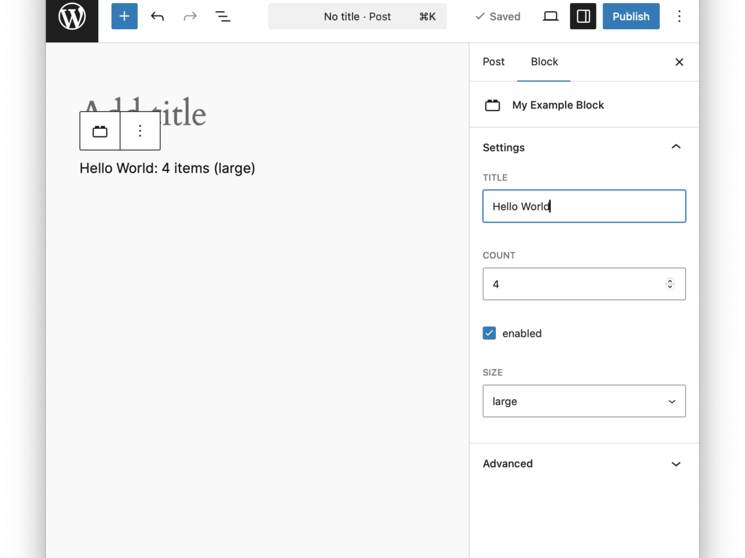Click the Add title heading
The width and height of the screenshot is (745, 558).
click(x=143, y=113)
